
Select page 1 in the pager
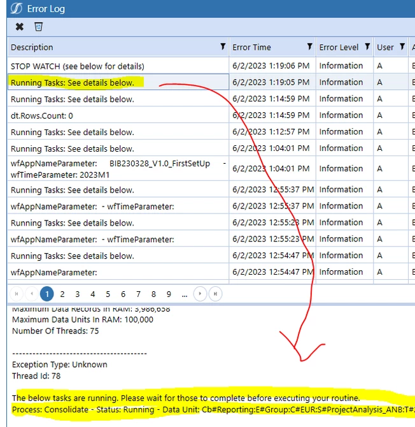(x=46, y=294)
